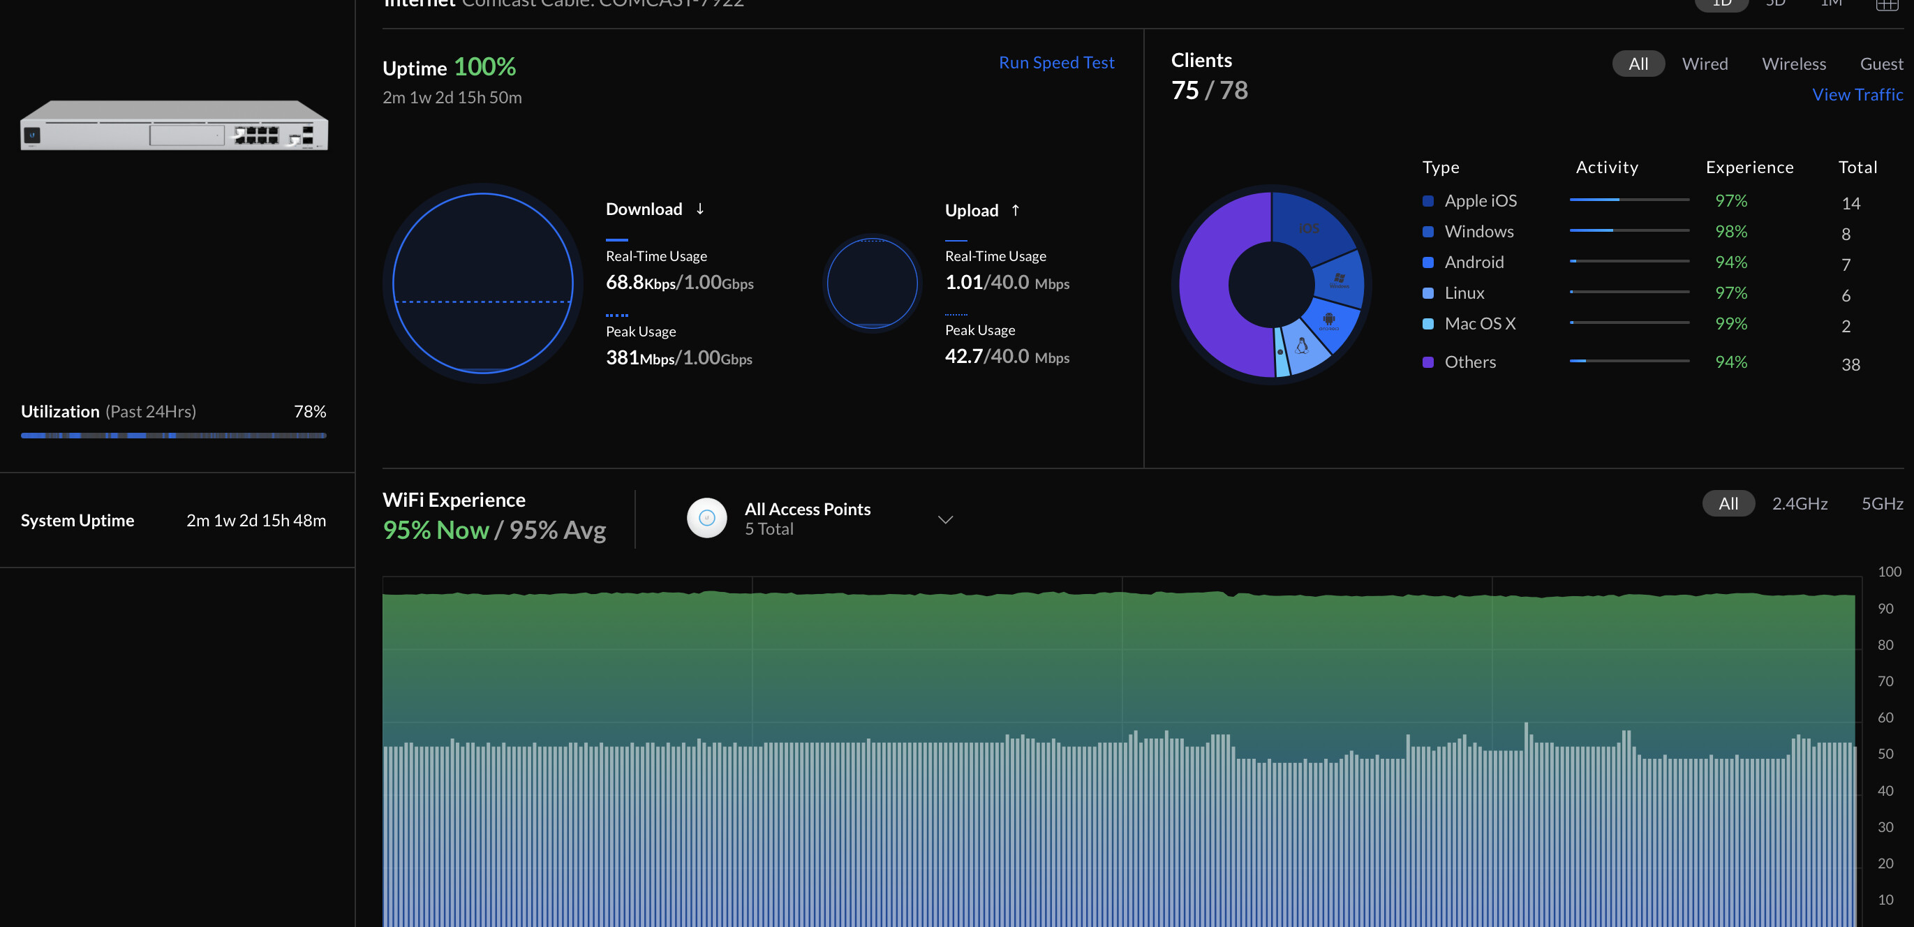Switch WiFi Experience to the 2.4GHz band
The image size is (1914, 927).
tap(1799, 503)
